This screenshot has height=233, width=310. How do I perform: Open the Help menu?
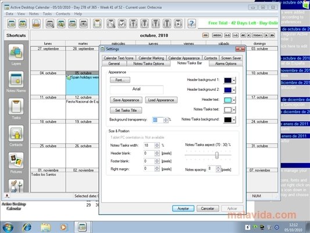click(x=78, y=13)
